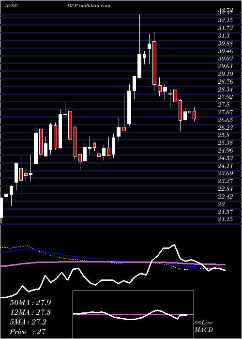Click the 21.15 price axis label
Screen dimensions: 242x339
pyautogui.click(x=226, y=219)
